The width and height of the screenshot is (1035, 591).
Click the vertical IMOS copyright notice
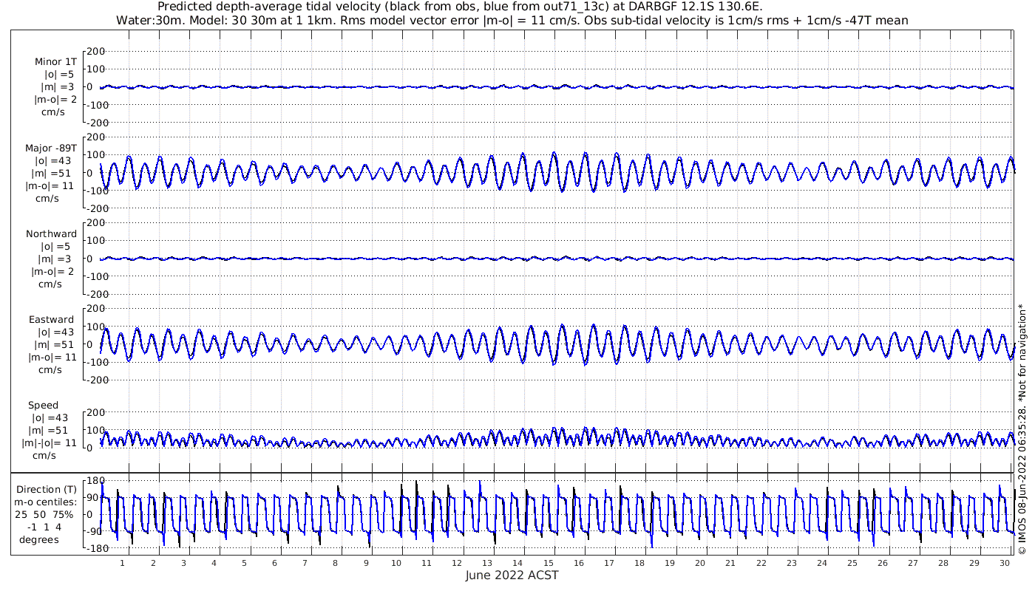point(1022,428)
